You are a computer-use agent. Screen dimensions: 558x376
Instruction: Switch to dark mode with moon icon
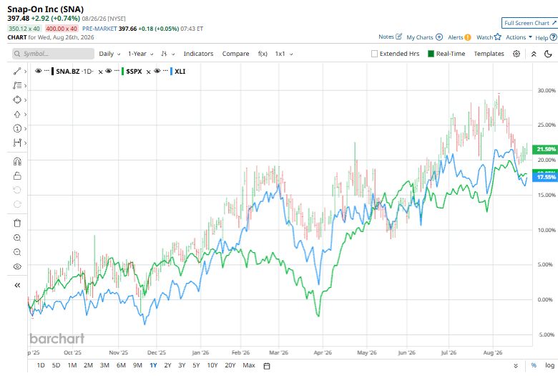(x=549, y=54)
